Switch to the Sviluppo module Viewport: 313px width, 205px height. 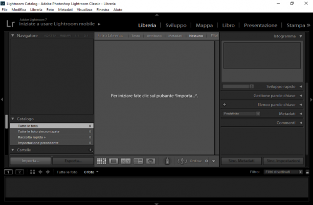[x=176, y=26]
